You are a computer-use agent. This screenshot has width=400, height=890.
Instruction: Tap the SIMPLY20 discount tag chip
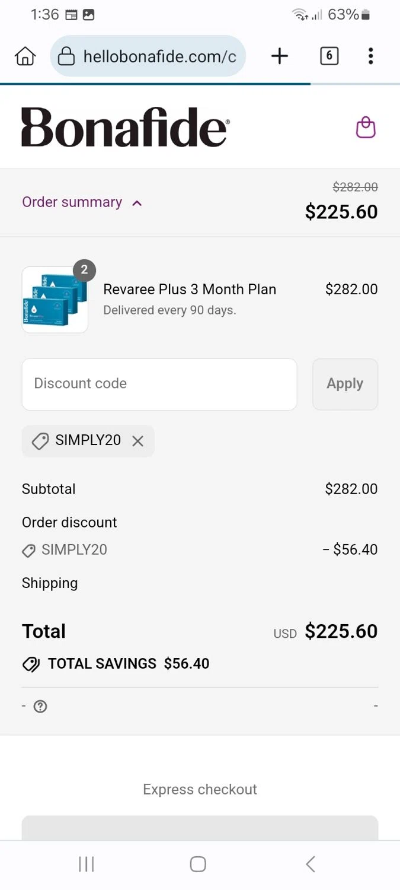tap(80, 441)
